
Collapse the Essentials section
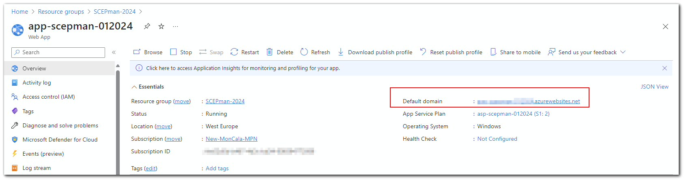[x=134, y=87]
